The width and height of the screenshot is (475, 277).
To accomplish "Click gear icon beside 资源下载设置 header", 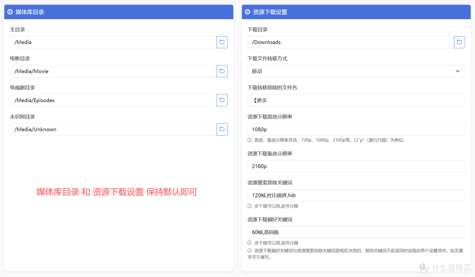I will click(x=248, y=12).
